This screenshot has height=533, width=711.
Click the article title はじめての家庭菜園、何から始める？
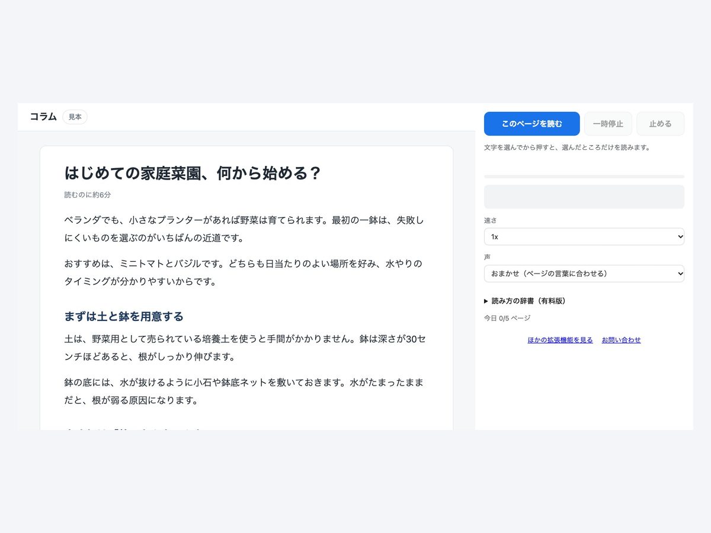coord(193,174)
